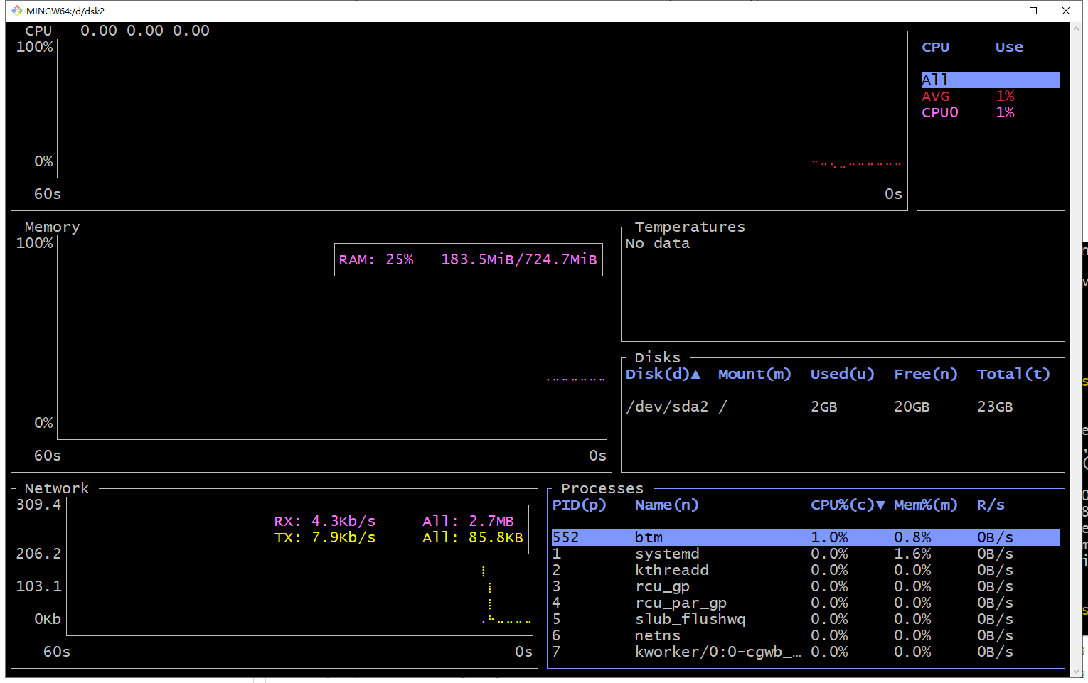Viewport: 1088px width, 683px height.
Task: Sort processes descending by CPU%(c) column
Action: (840, 505)
